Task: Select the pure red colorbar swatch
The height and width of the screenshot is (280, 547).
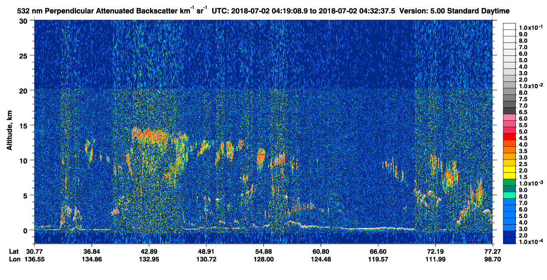Action: pyautogui.click(x=510, y=136)
